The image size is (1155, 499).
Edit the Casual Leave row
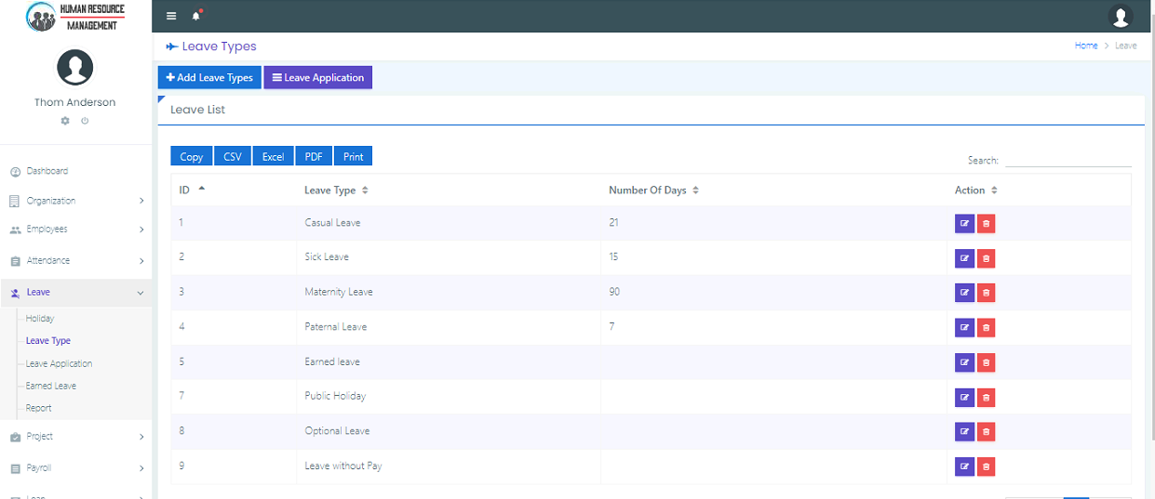coord(964,223)
